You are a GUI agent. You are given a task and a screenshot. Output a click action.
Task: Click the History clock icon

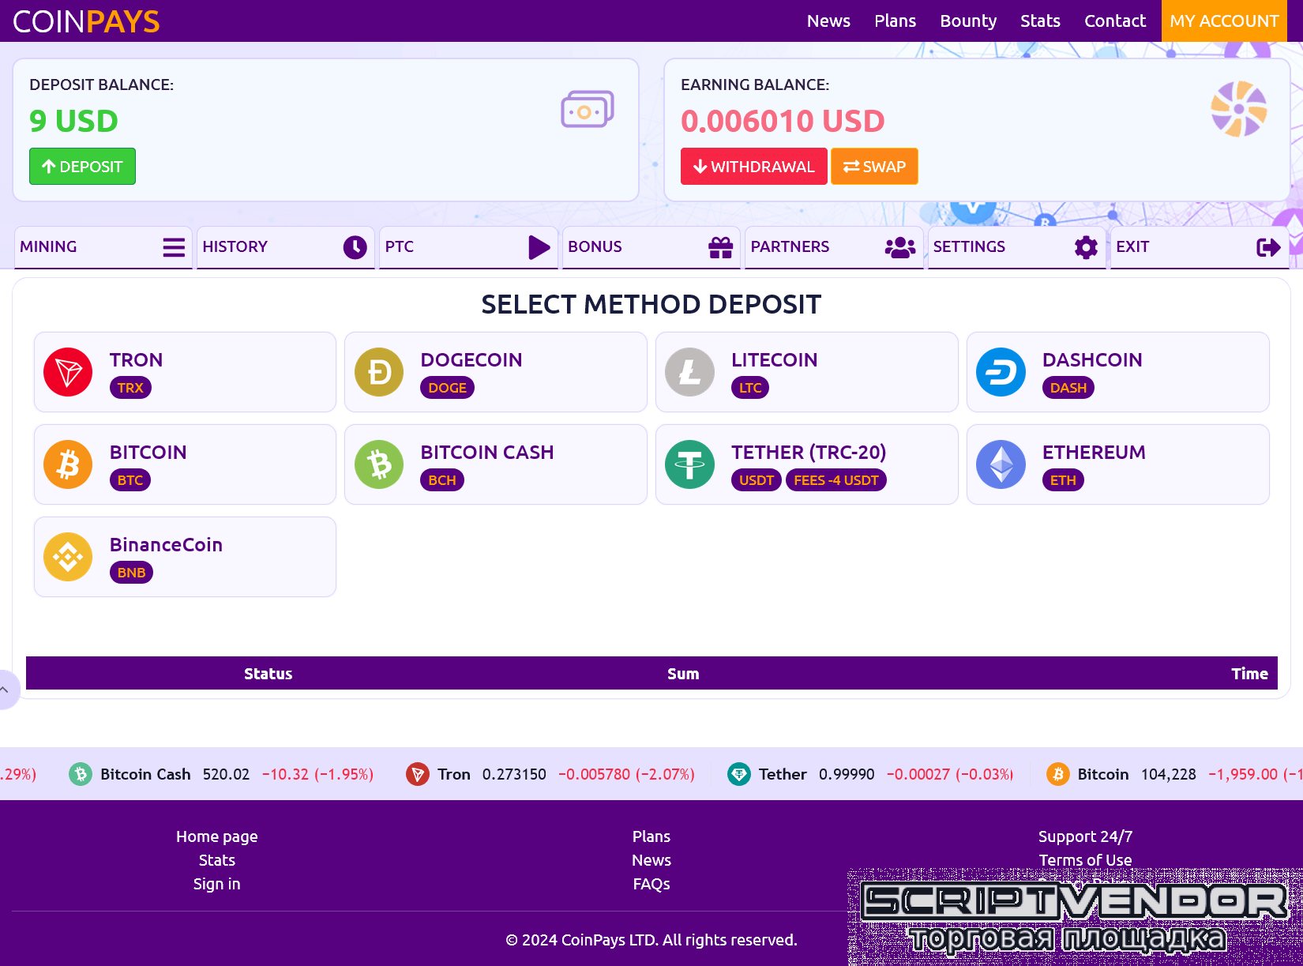[355, 247]
